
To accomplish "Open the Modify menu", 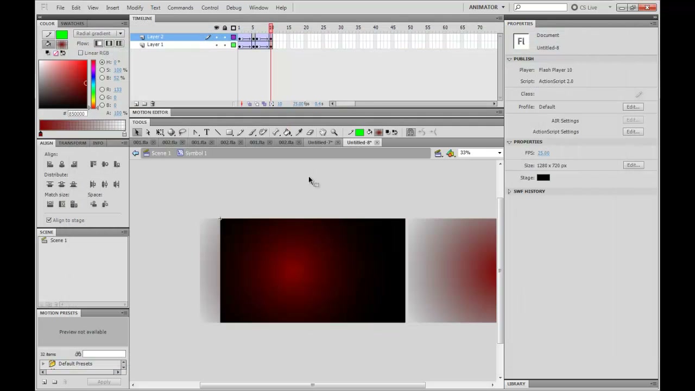I will [135, 8].
